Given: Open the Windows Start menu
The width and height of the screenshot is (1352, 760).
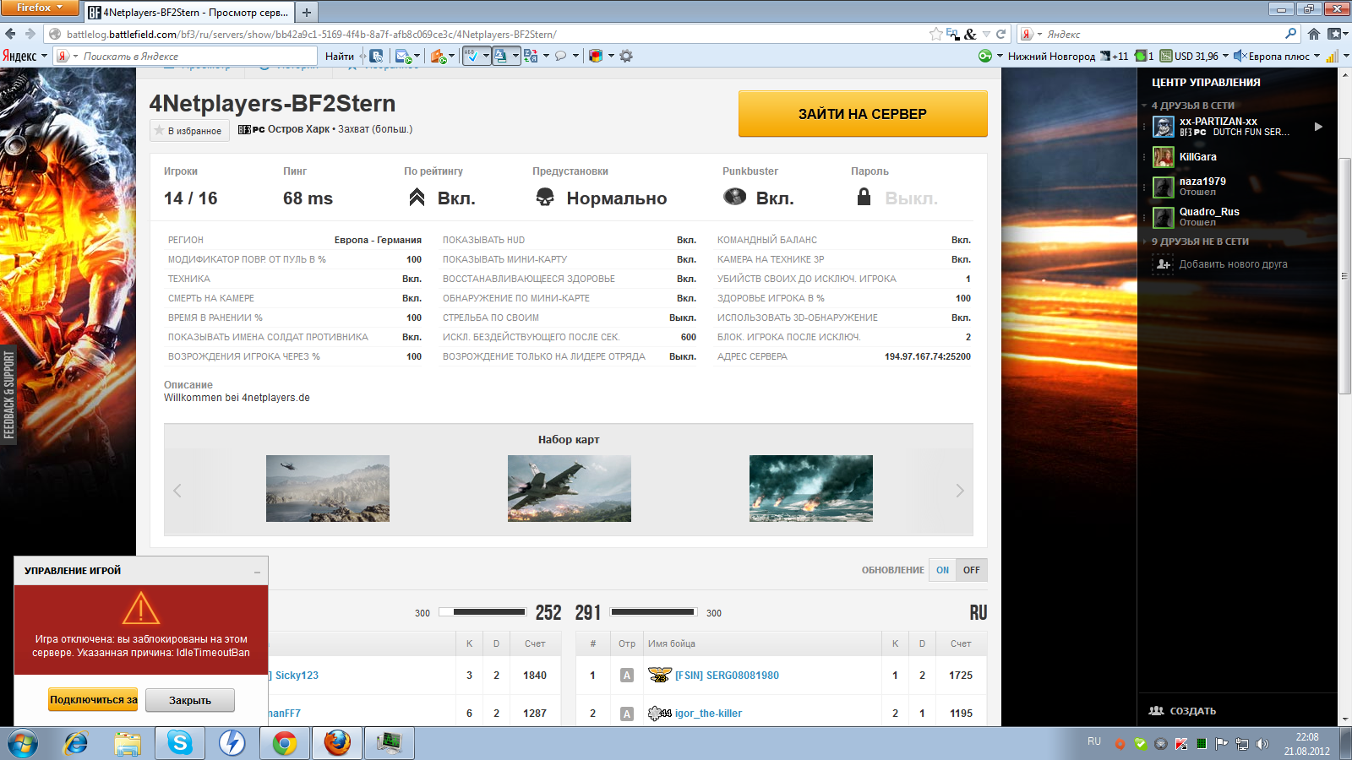Looking at the screenshot, I should (x=23, y=744).
